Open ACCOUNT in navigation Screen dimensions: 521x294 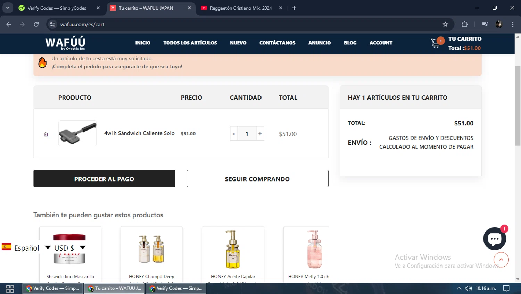pyautogui.click(x=381, y=43)
